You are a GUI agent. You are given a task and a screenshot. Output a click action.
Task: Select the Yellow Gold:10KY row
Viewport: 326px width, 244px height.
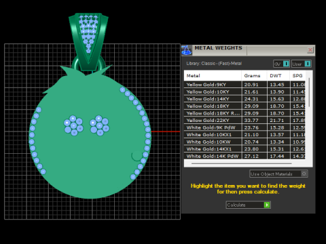(244, 91)
